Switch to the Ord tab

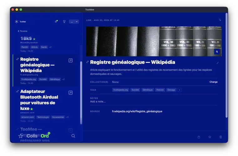coord(45,136)
